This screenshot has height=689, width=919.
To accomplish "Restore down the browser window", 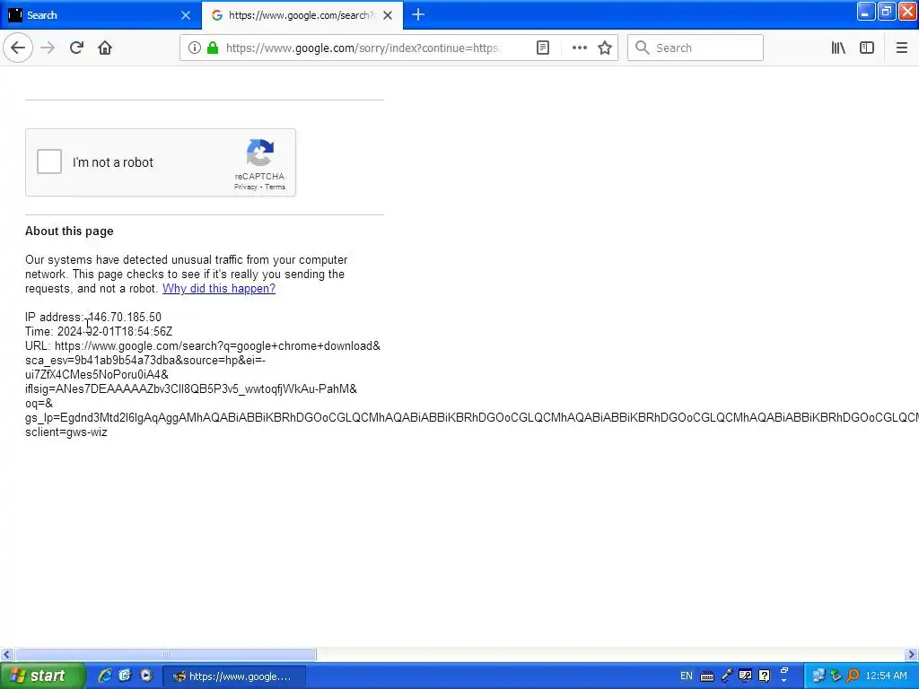I will coord(886,11).
